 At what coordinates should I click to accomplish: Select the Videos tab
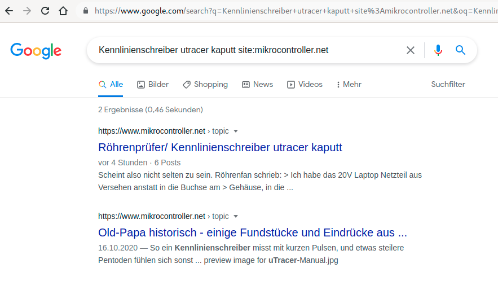click(x=305, y=84)
